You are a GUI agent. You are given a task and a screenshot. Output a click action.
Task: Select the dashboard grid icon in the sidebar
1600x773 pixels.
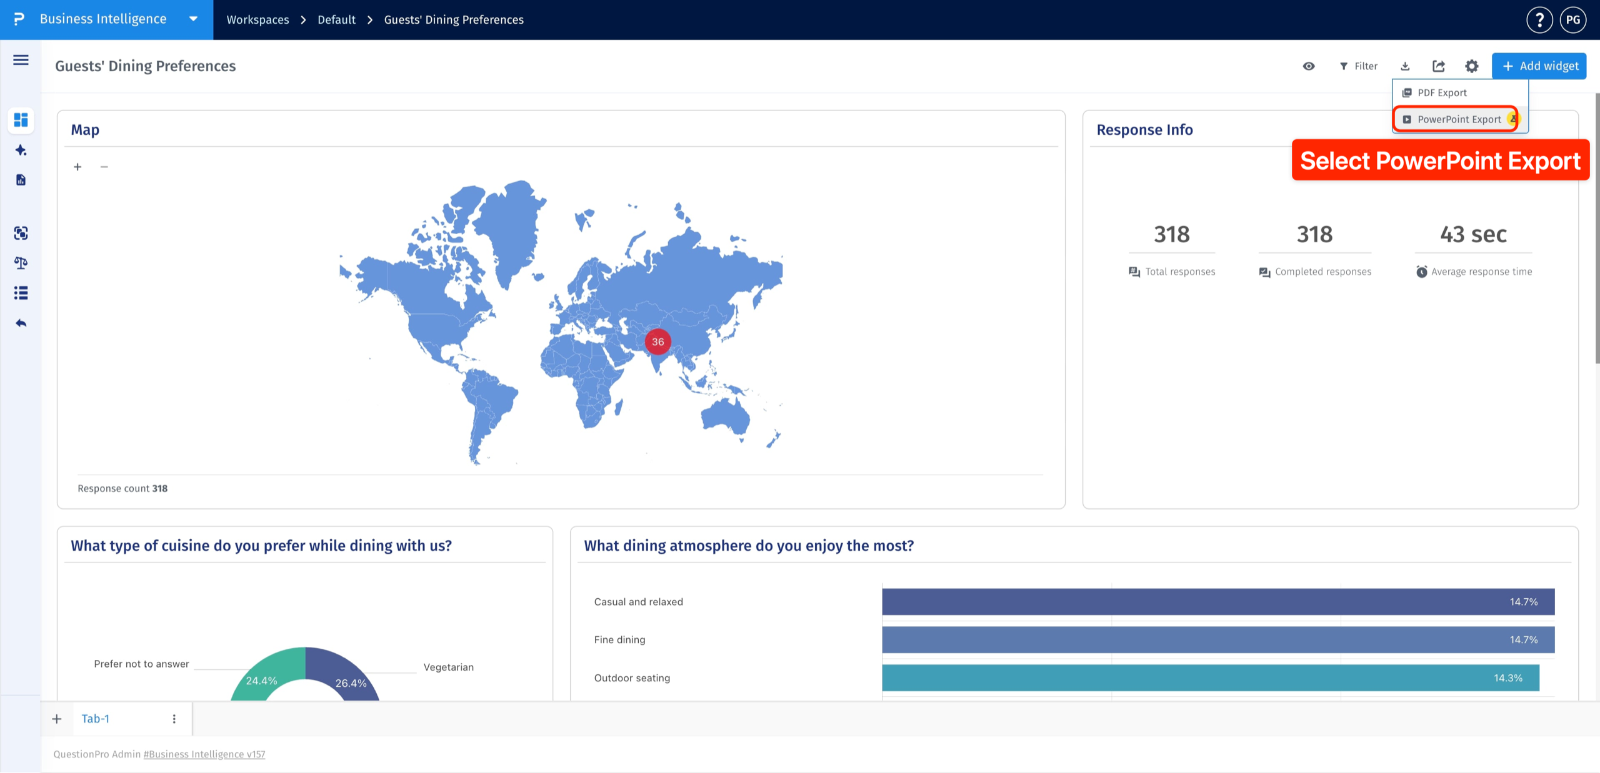21,119
